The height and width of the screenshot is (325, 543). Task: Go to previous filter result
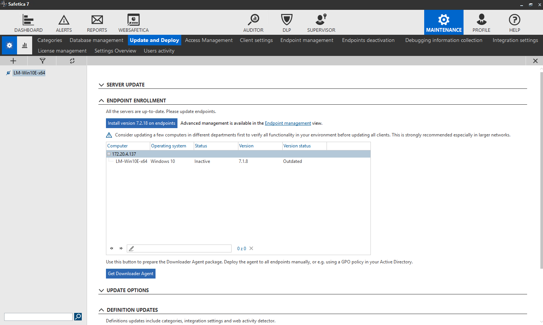[112, 248]
